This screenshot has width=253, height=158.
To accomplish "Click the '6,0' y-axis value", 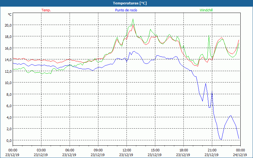I will (x=9, y=106).
